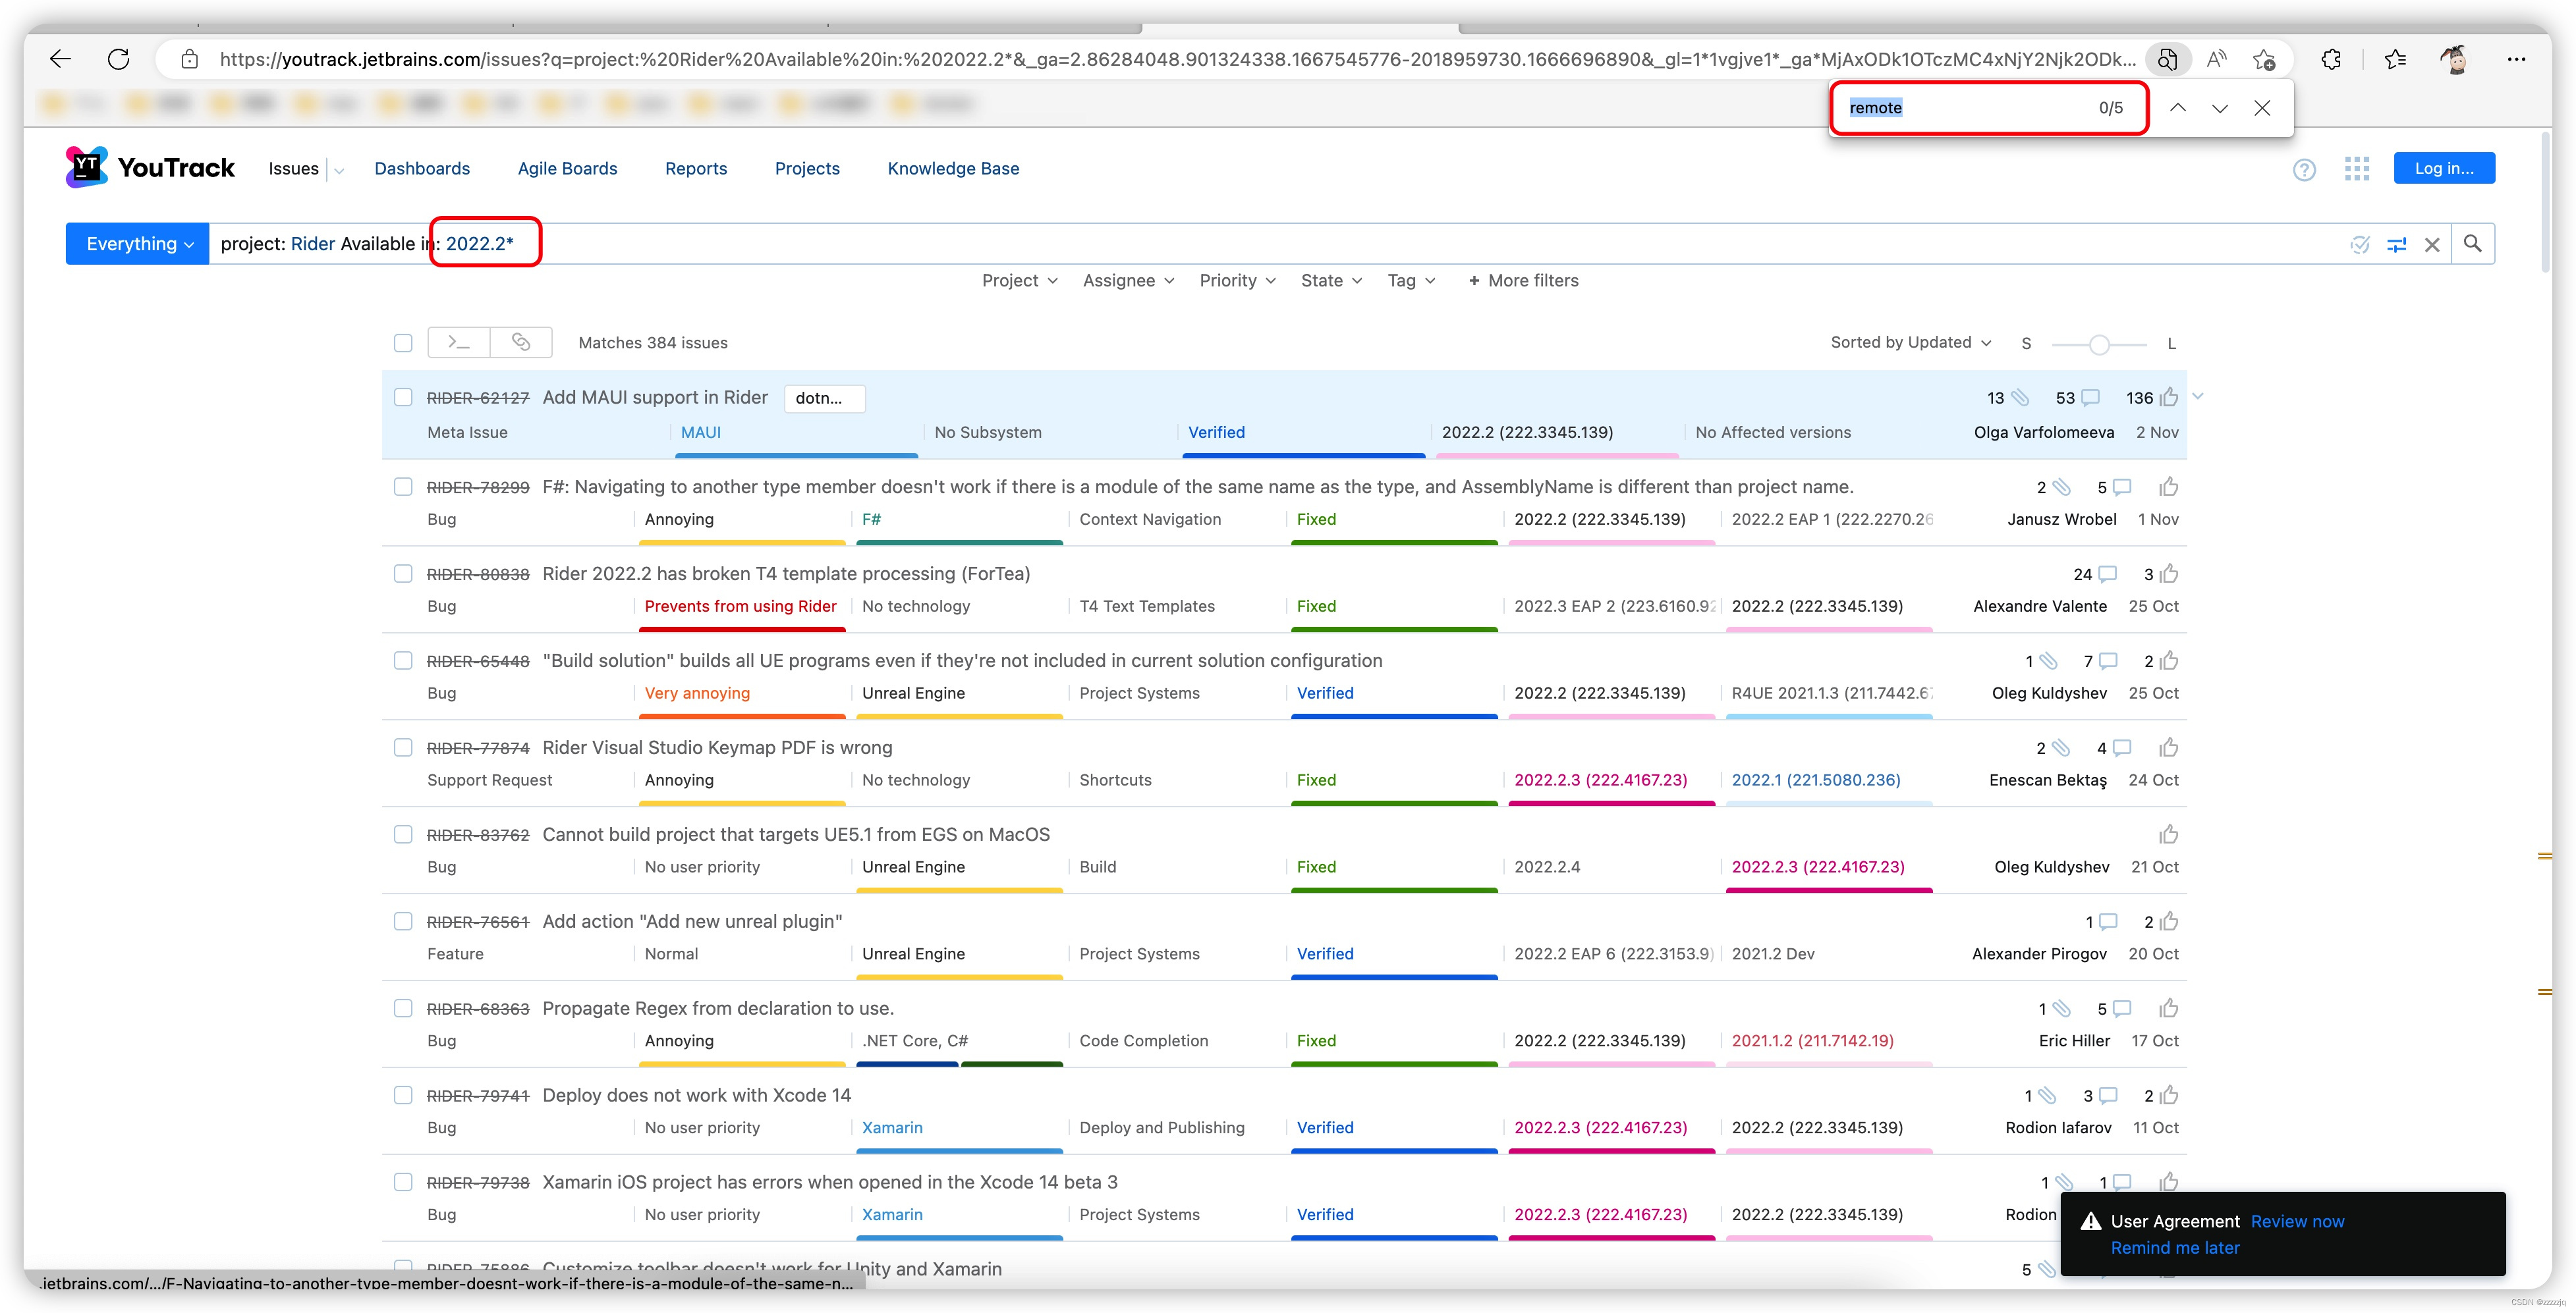Select the checkbox for issue RIDER-62127

pos(403,396)
